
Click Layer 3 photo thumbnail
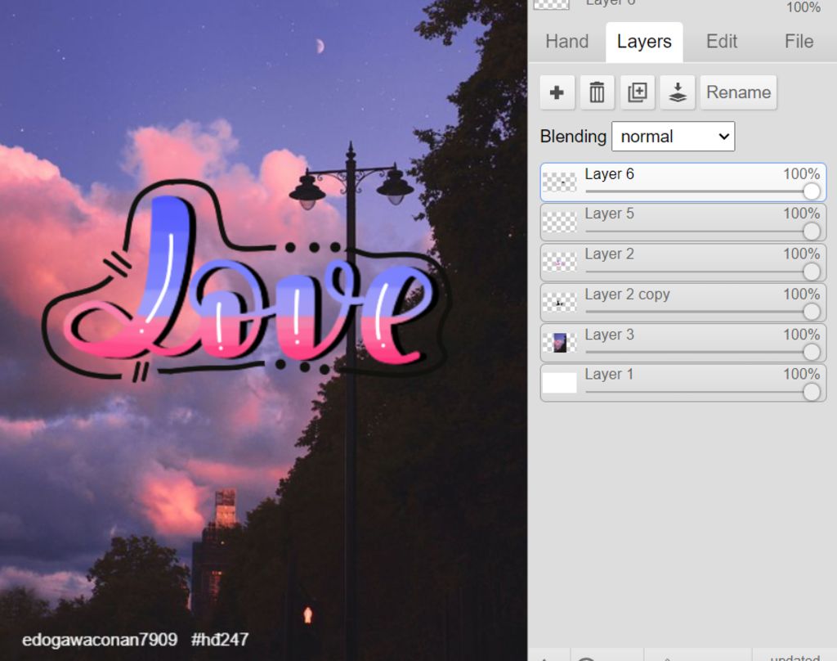pyautogui.click(x=559, y=343)
